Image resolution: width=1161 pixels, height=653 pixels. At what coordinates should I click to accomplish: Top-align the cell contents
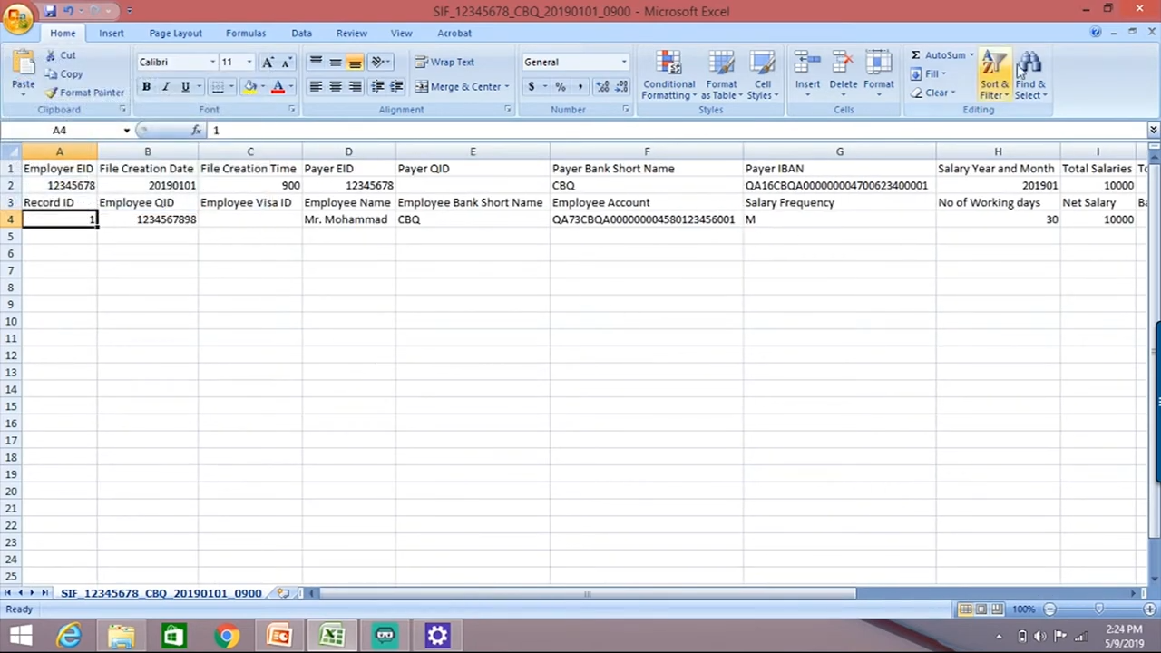(x=316, y=62)
